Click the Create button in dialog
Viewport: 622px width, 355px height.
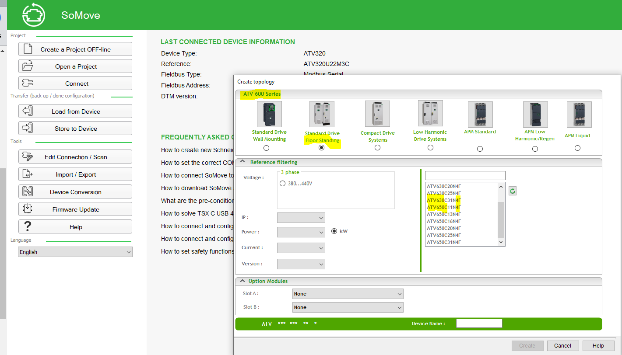pyautogui.click(x=527, y=346)
